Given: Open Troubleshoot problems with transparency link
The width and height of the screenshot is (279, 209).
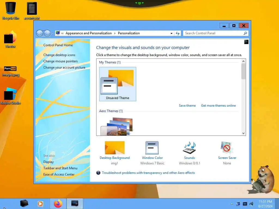Looking at the screenshot, I should [x=148, y=173].
